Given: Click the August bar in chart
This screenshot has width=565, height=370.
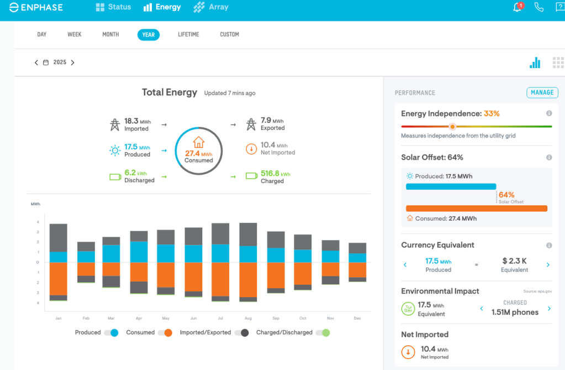Looking at the screenshot, I should [x=248, y=262].
